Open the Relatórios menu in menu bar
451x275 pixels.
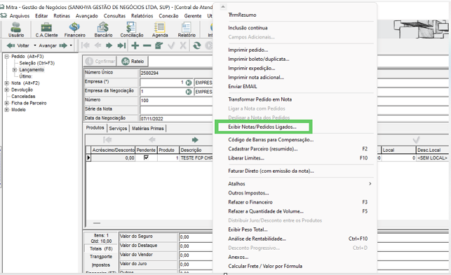click(142, 16)
